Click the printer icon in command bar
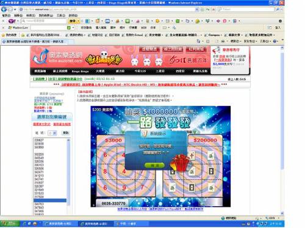 click(x=223, y=41)
